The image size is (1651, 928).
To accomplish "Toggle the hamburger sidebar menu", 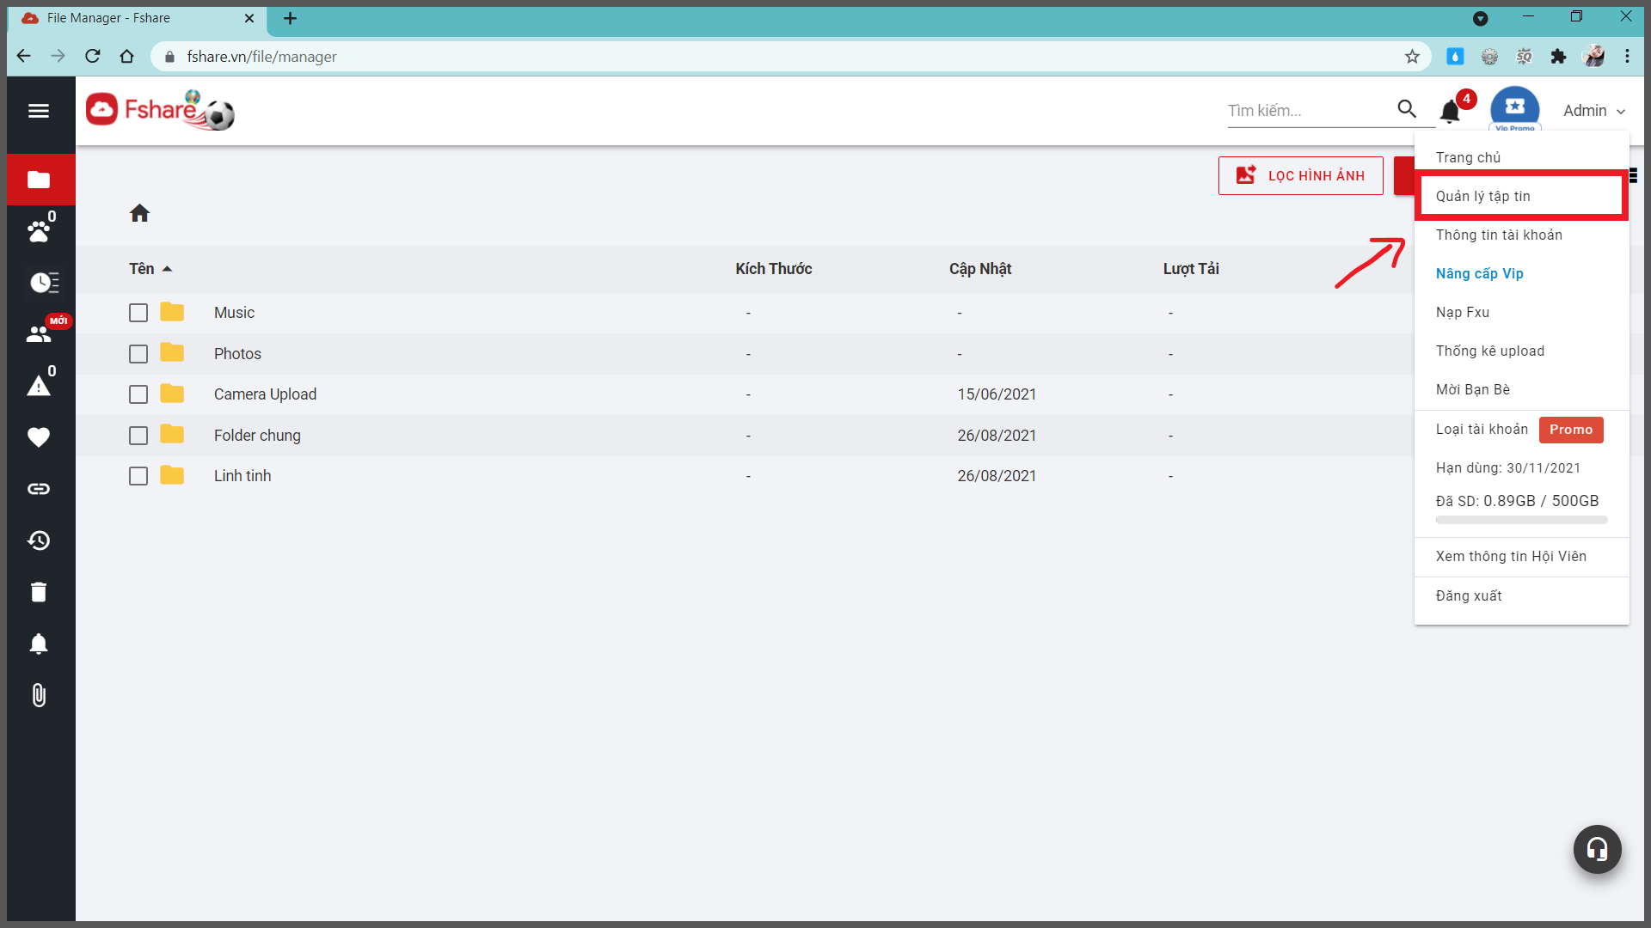I will click(39, 111).
